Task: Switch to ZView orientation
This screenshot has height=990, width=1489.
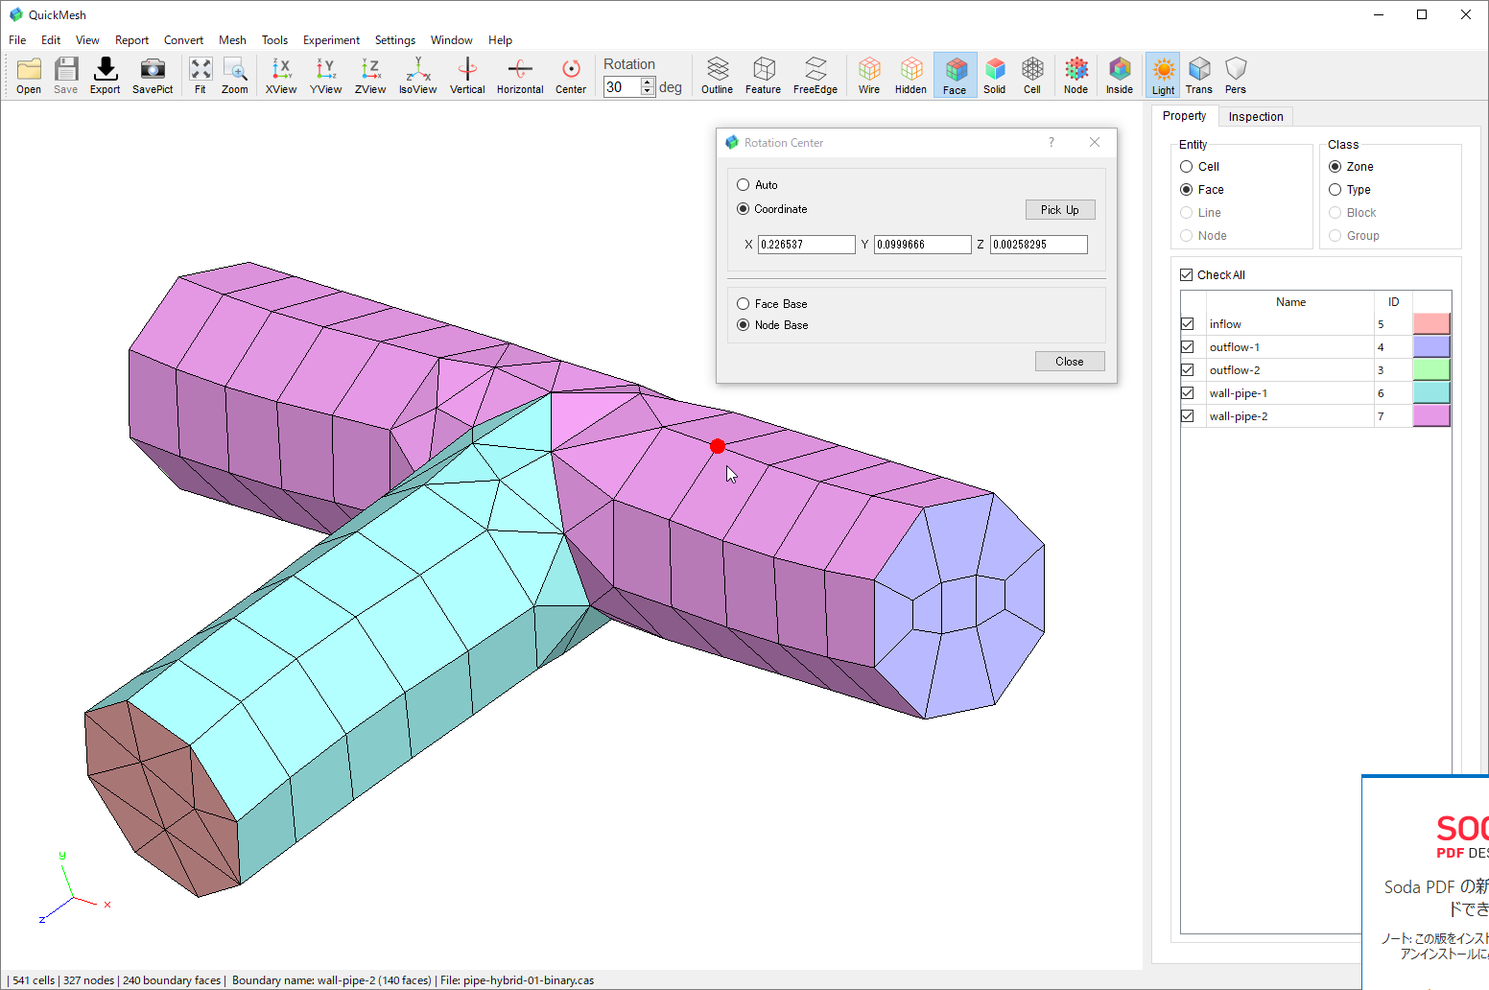Action: click(370, 75)
